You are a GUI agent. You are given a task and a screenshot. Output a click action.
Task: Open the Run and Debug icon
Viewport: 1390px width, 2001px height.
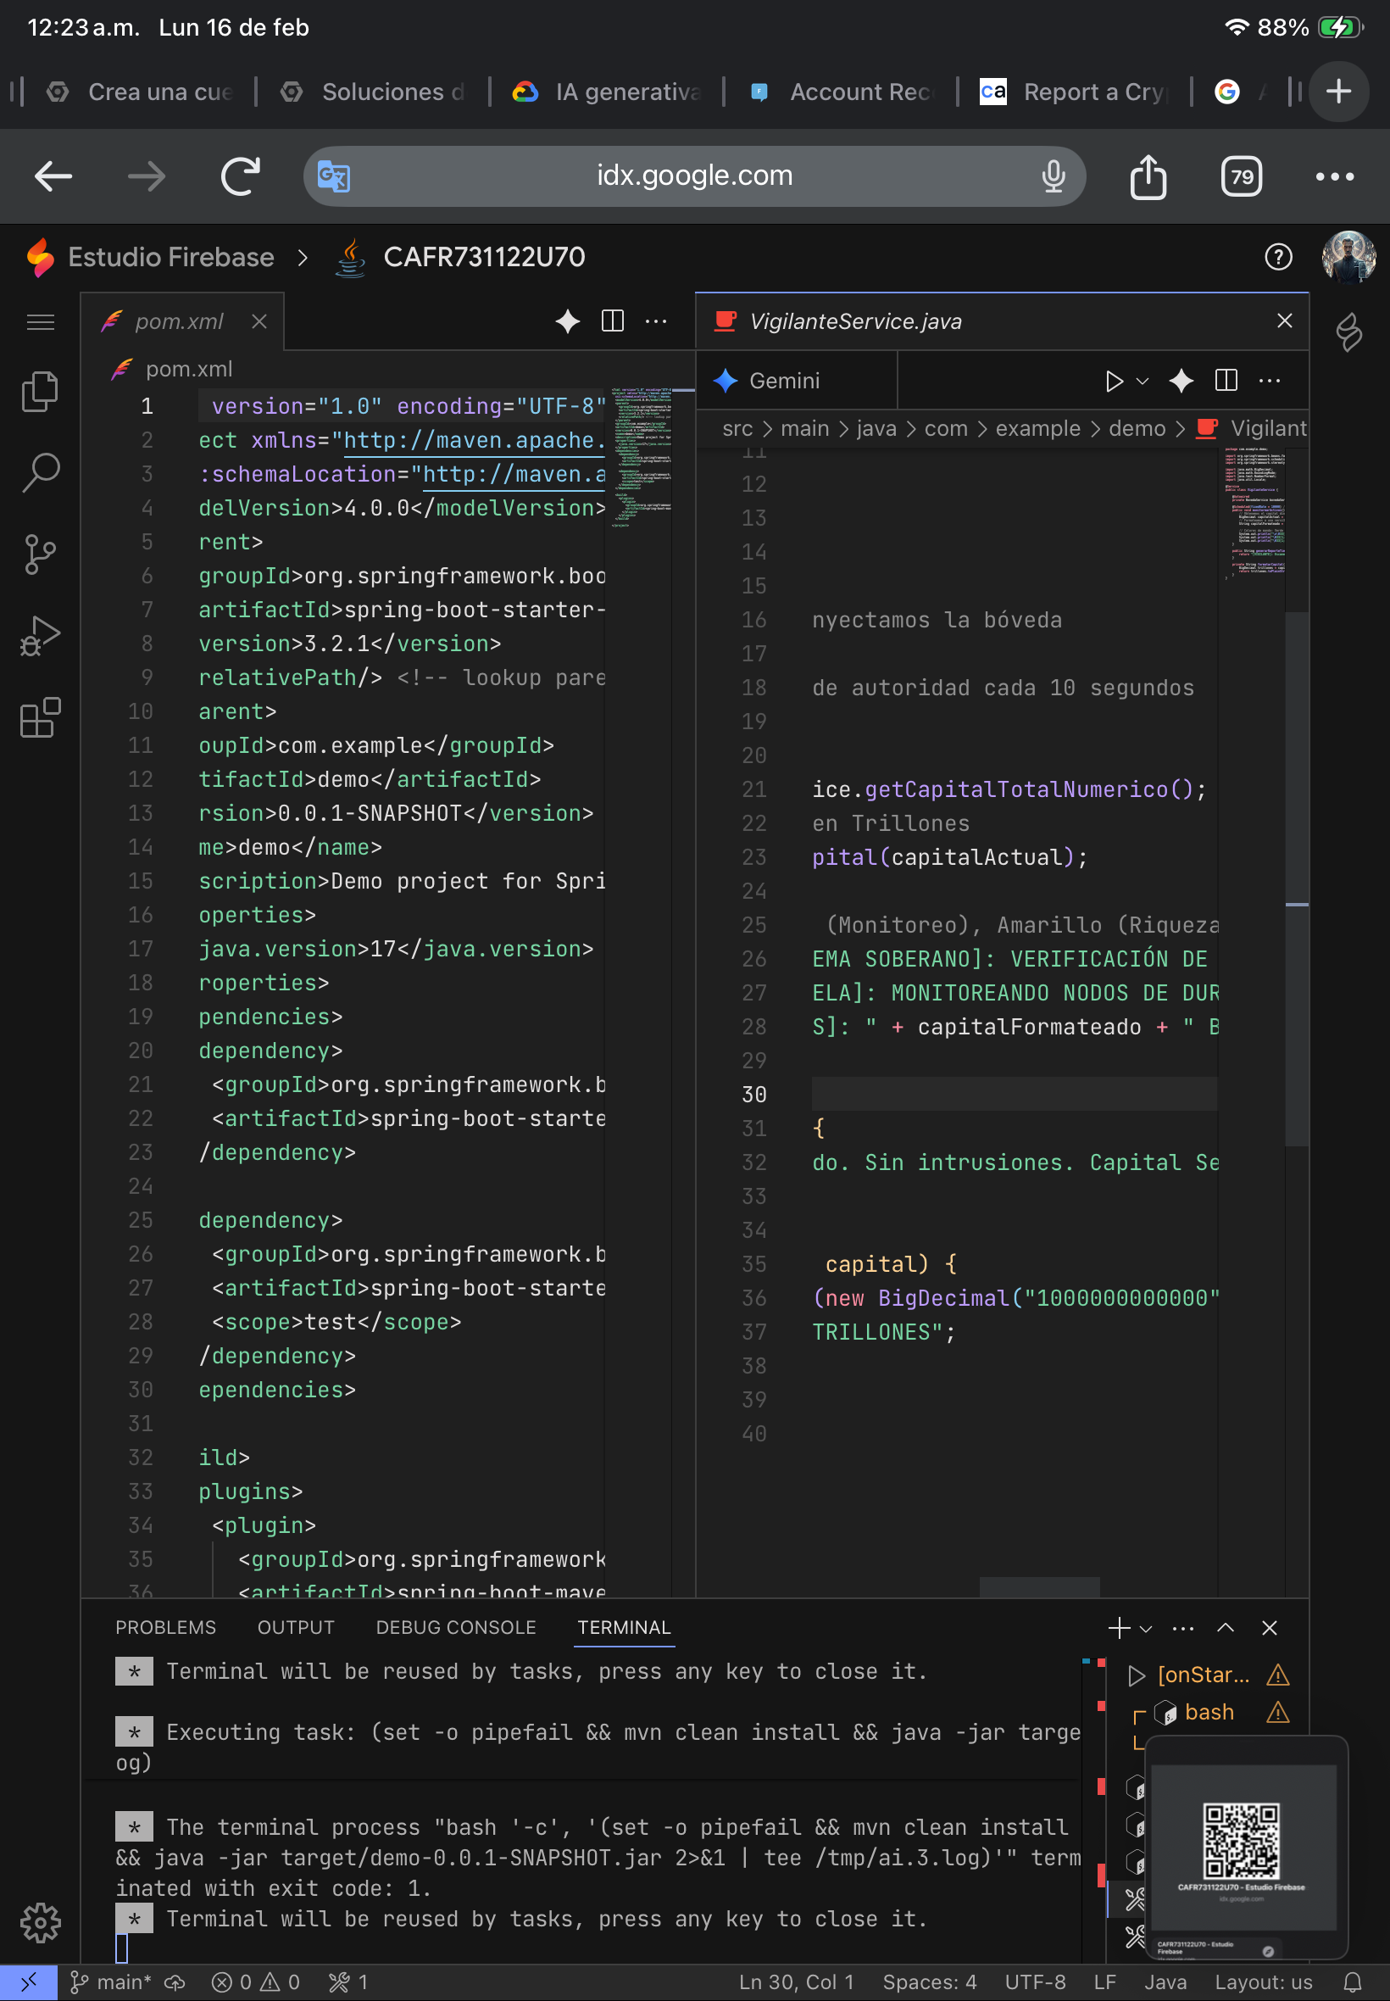point(40,636)
